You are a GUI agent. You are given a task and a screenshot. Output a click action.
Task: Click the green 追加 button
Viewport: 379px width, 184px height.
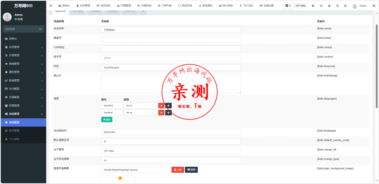click(x=107, y=120)
